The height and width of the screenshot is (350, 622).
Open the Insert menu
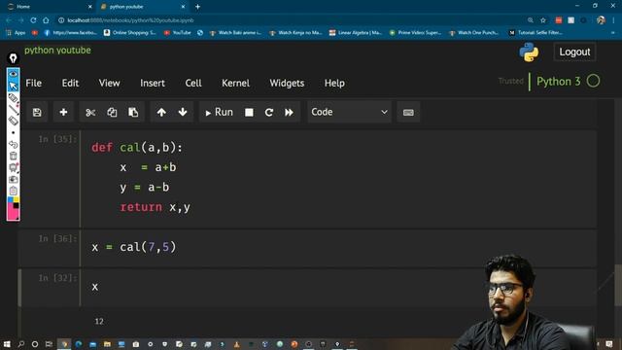pyautogui.click(x=153, y=83)
